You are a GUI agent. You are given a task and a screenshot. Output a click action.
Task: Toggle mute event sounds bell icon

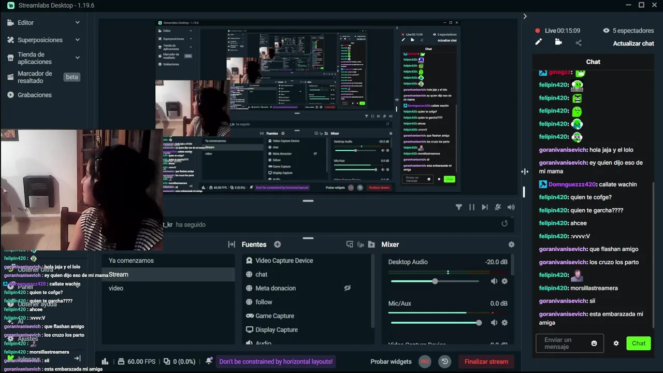pyautogui.click(x=498, y=207)
